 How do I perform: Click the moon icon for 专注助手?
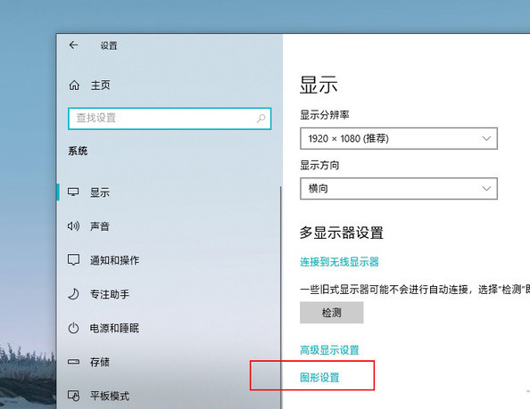[73, 294]
